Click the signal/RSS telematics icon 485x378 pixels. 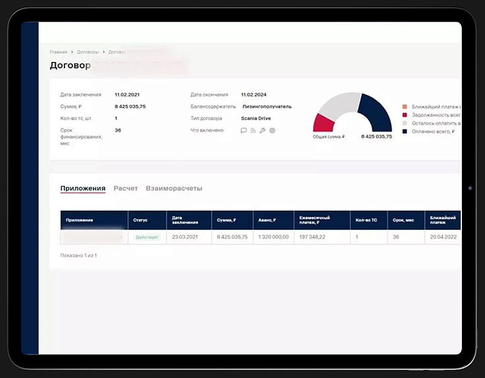(x=253, y=130)
